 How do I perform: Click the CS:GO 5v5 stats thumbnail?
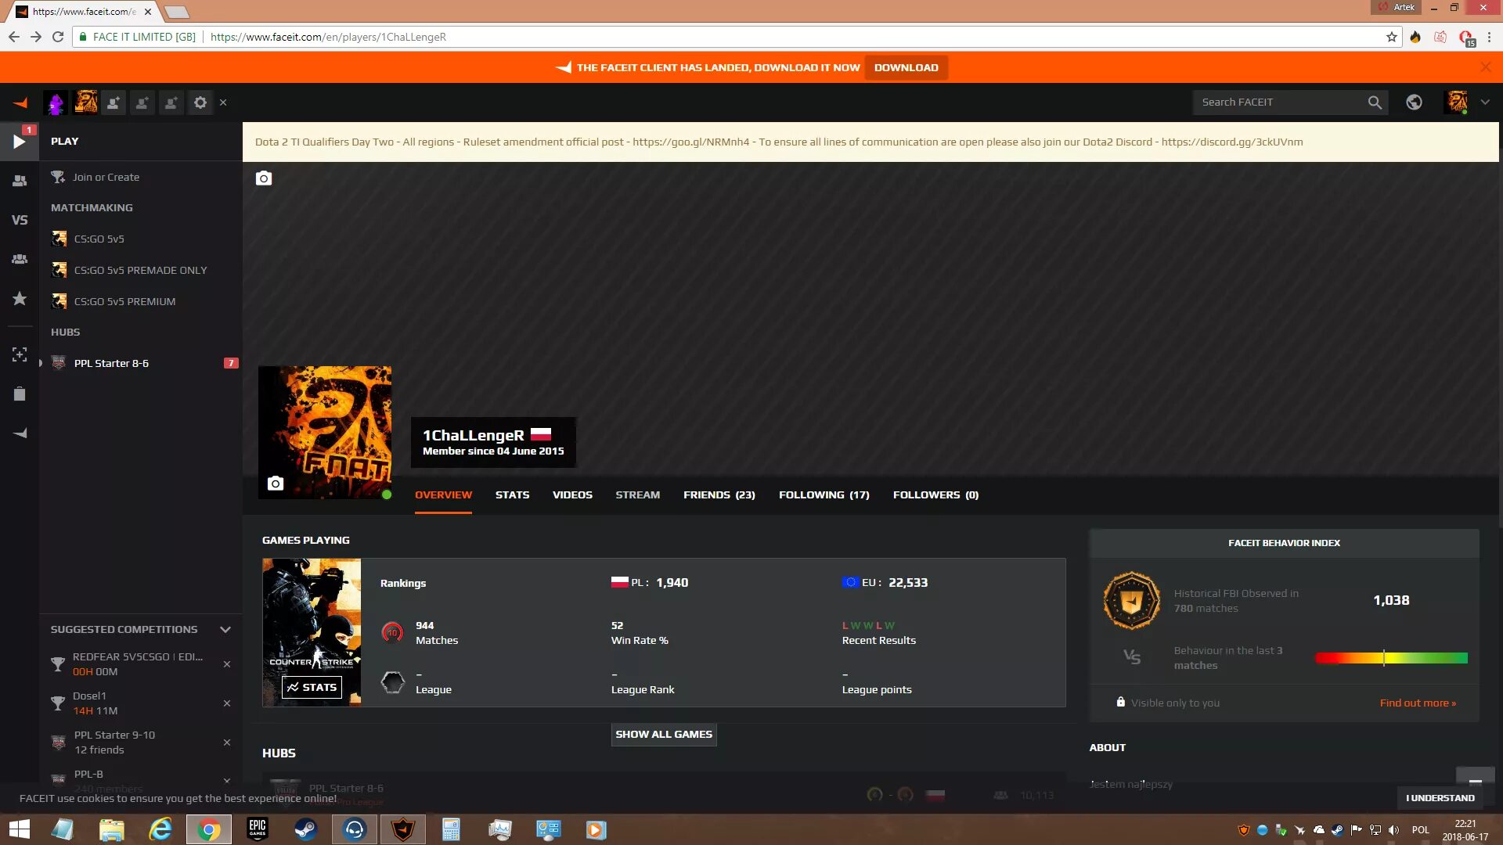click(x=312, y=631)
